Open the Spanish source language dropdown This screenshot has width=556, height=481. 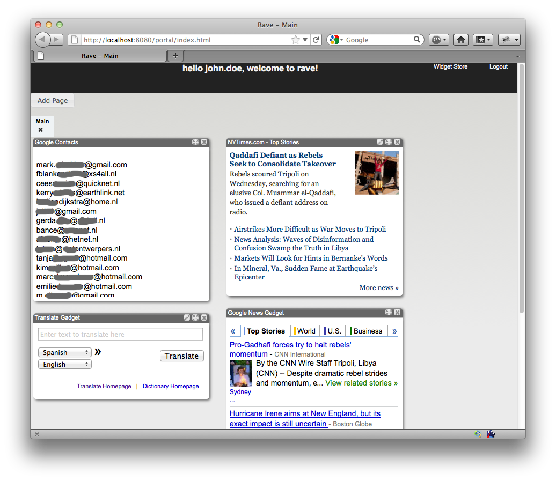(64, 352)
